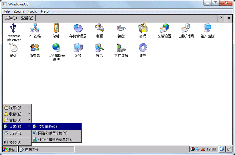
Task: Open the emulator File menu
Action: tap(7, 11)
